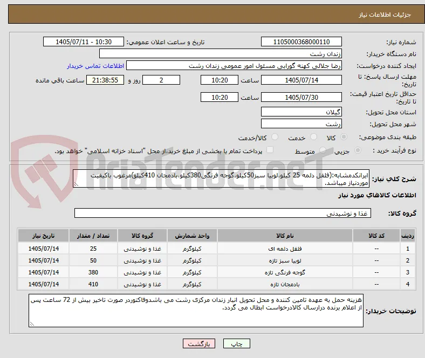Open the اطلاعات تماس خریدار link

tap(95, 66)
